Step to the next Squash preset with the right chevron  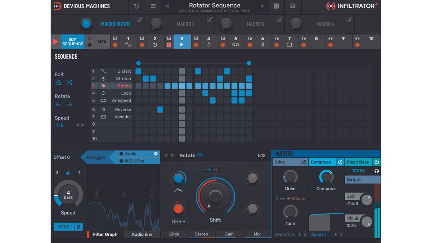click(x=341, y=234)
